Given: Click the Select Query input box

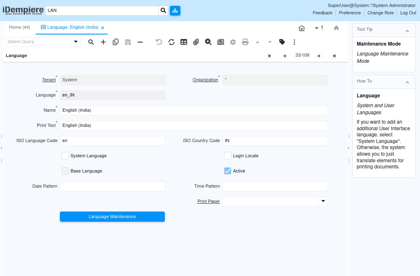Looking at the screenshot, I should point(38,42).
